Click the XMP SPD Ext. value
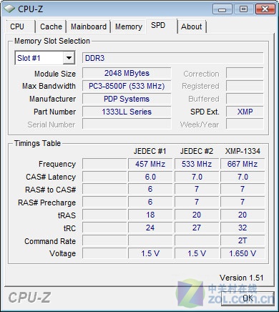The width and height of the screenshot is (279, 312). (x=245, y=112)
